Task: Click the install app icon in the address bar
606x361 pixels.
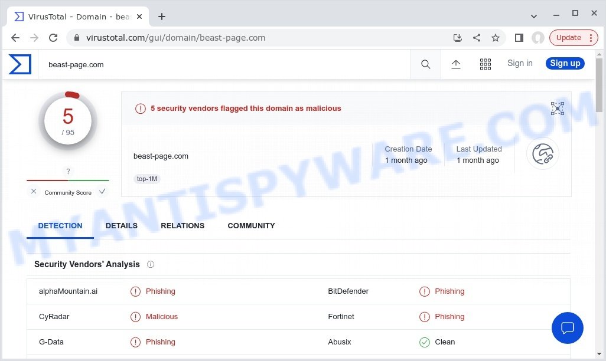Action: click(458, 38)
